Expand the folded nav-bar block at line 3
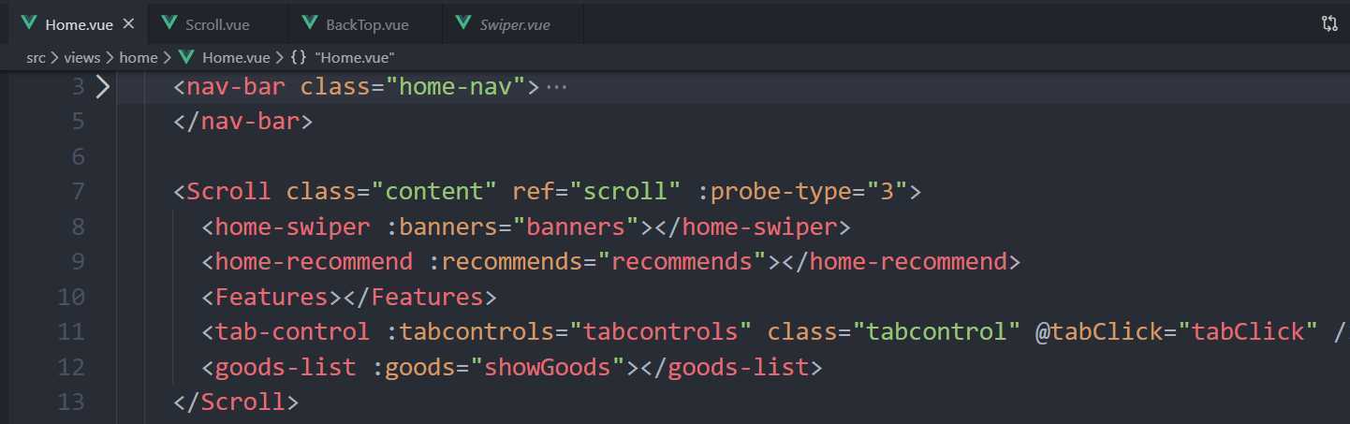This screenshot has width=1350, height=424. tap(102, 87)
